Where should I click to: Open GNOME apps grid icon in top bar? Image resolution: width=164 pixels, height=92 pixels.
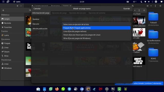coord(3,2)
